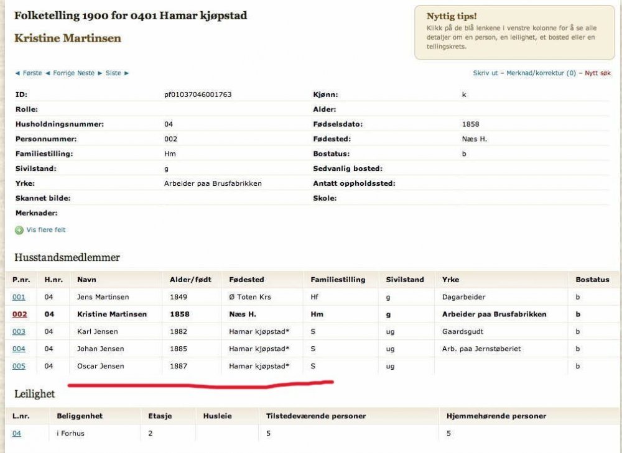This screenshot has width=622, height=453.
Task: Open apartment 04 link under Leilighet
Action: click(16, 434)
